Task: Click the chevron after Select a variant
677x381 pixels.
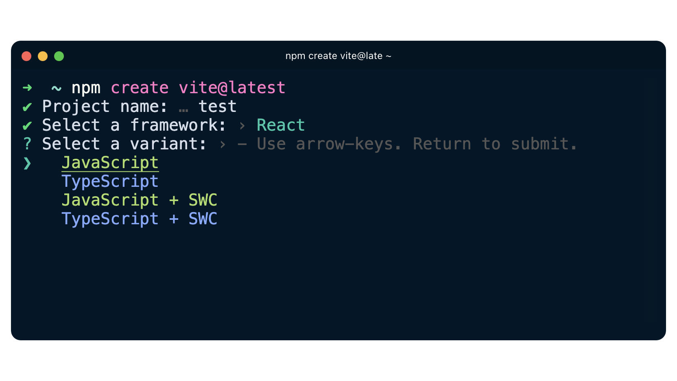Action: (223, 145)
